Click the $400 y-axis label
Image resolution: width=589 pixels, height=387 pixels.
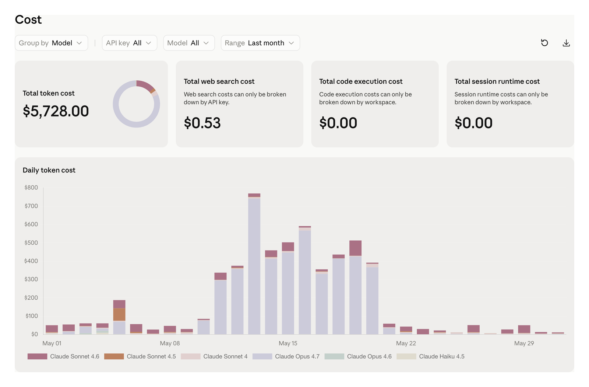[31, 261]
